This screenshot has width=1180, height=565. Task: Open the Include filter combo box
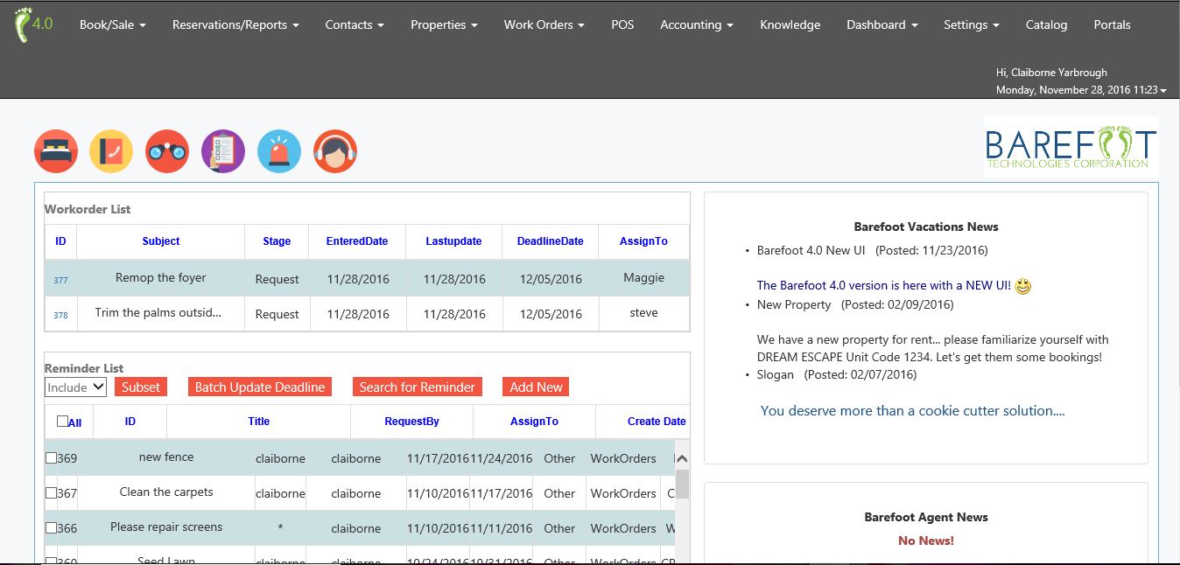75,387
